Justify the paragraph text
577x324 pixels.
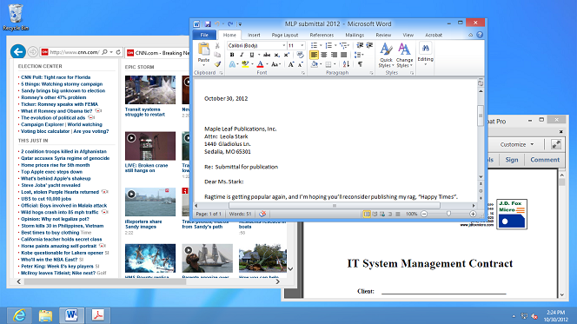point(344,55)
